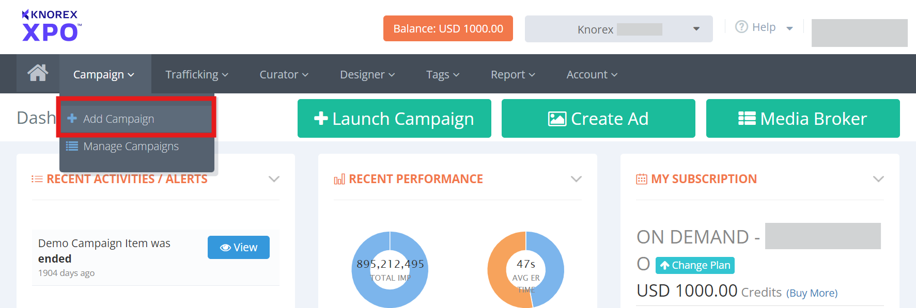Select Manage Campaigns from the Campaign menu

click(x=131, y=147)
